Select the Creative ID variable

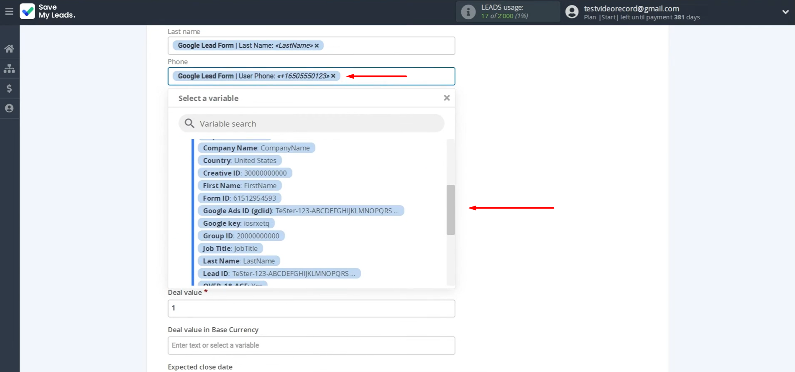pyautogui.click(x=245, y=173)
